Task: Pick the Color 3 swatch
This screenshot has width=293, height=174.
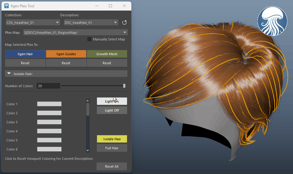Action: 49,122
